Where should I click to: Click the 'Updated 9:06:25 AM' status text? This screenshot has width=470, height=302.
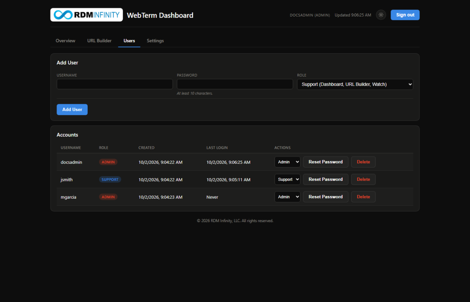353,15
